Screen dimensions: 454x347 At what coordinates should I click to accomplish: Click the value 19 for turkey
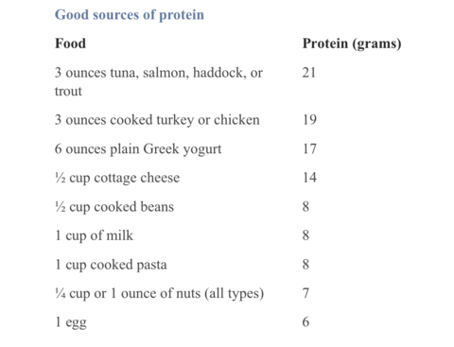coord(309,120)
